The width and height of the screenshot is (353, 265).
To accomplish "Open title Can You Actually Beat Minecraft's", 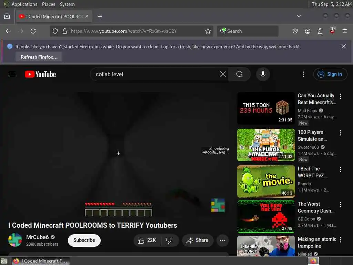I will pyautogui.click(x=317, y=99).
